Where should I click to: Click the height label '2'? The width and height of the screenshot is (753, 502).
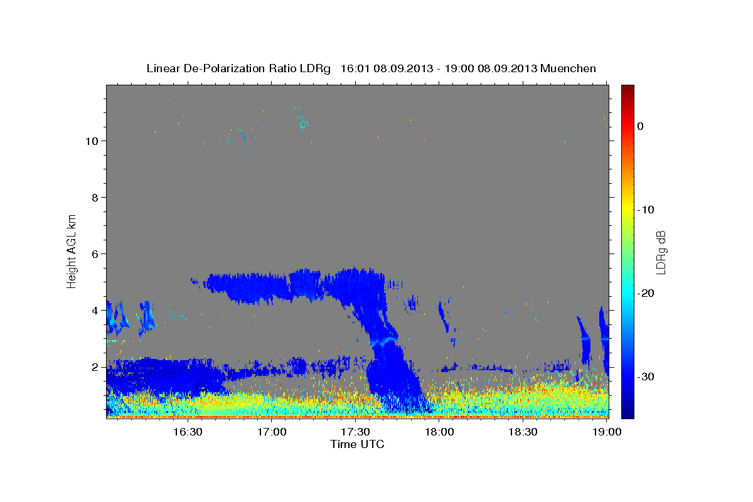pos(95,366)
